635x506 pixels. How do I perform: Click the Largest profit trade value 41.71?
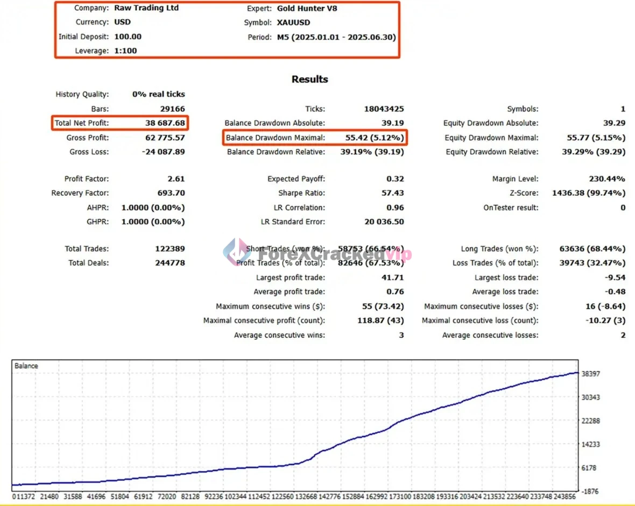(x=393, y=277)
